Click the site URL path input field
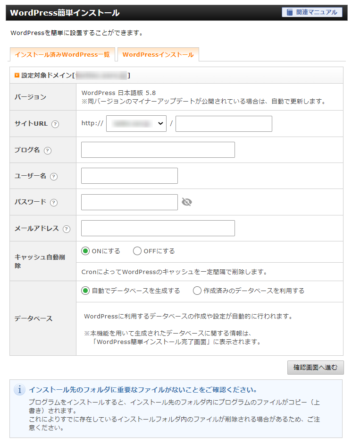Image resolution: width=352 pixels, height=446 pixels. (x=224, y=124)
